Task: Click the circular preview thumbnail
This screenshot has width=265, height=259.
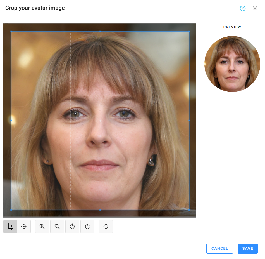Action: tap(232, 64)
